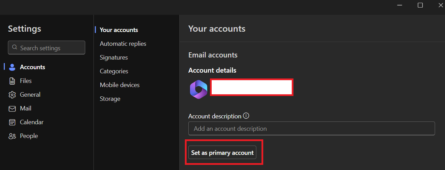Click the Microsoft 365 account logo
This screenshot has height=170, width=445.
198,89
